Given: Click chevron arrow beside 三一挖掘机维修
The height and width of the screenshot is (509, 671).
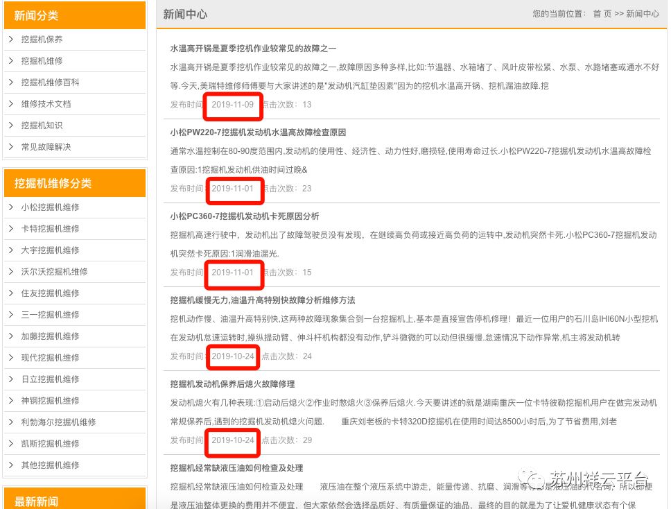Looking at the screenshot, I should (11, 315).
